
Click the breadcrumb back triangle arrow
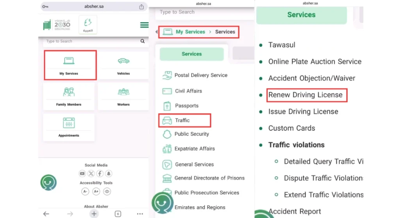[156, 32]
